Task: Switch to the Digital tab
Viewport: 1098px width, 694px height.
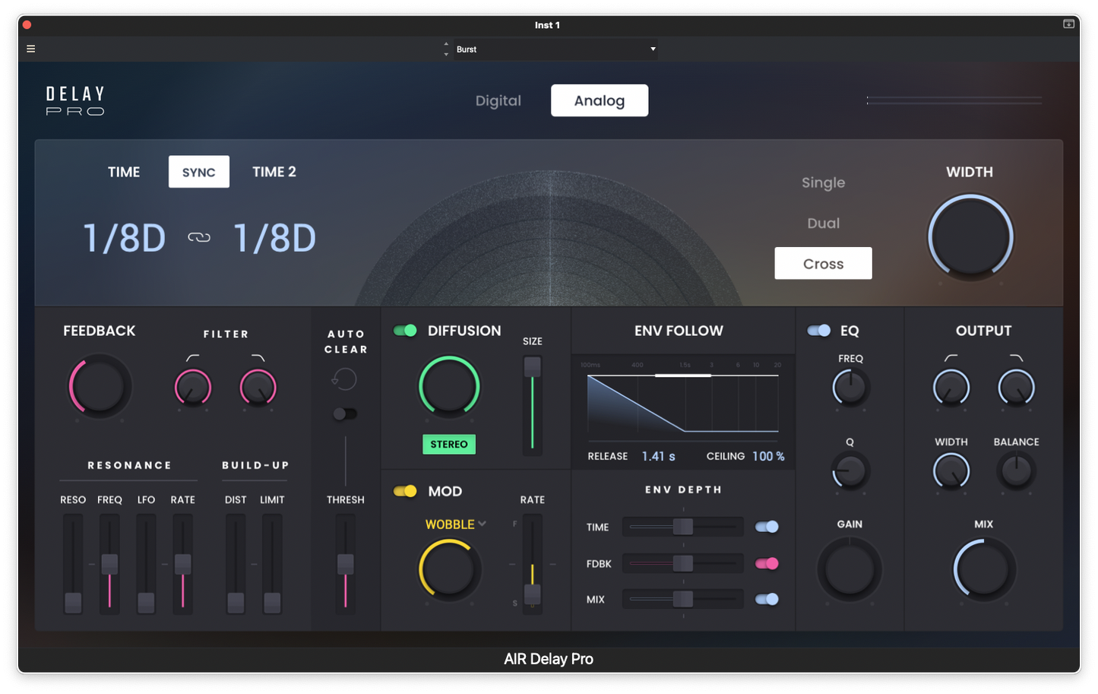Action: coord(498,100)
